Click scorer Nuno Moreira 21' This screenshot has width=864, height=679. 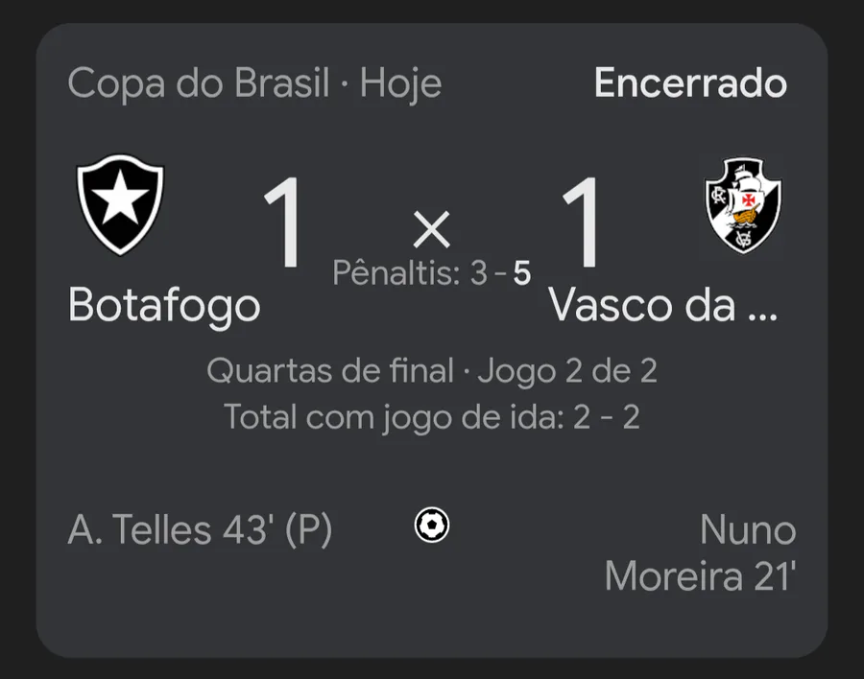click(701, 553)
